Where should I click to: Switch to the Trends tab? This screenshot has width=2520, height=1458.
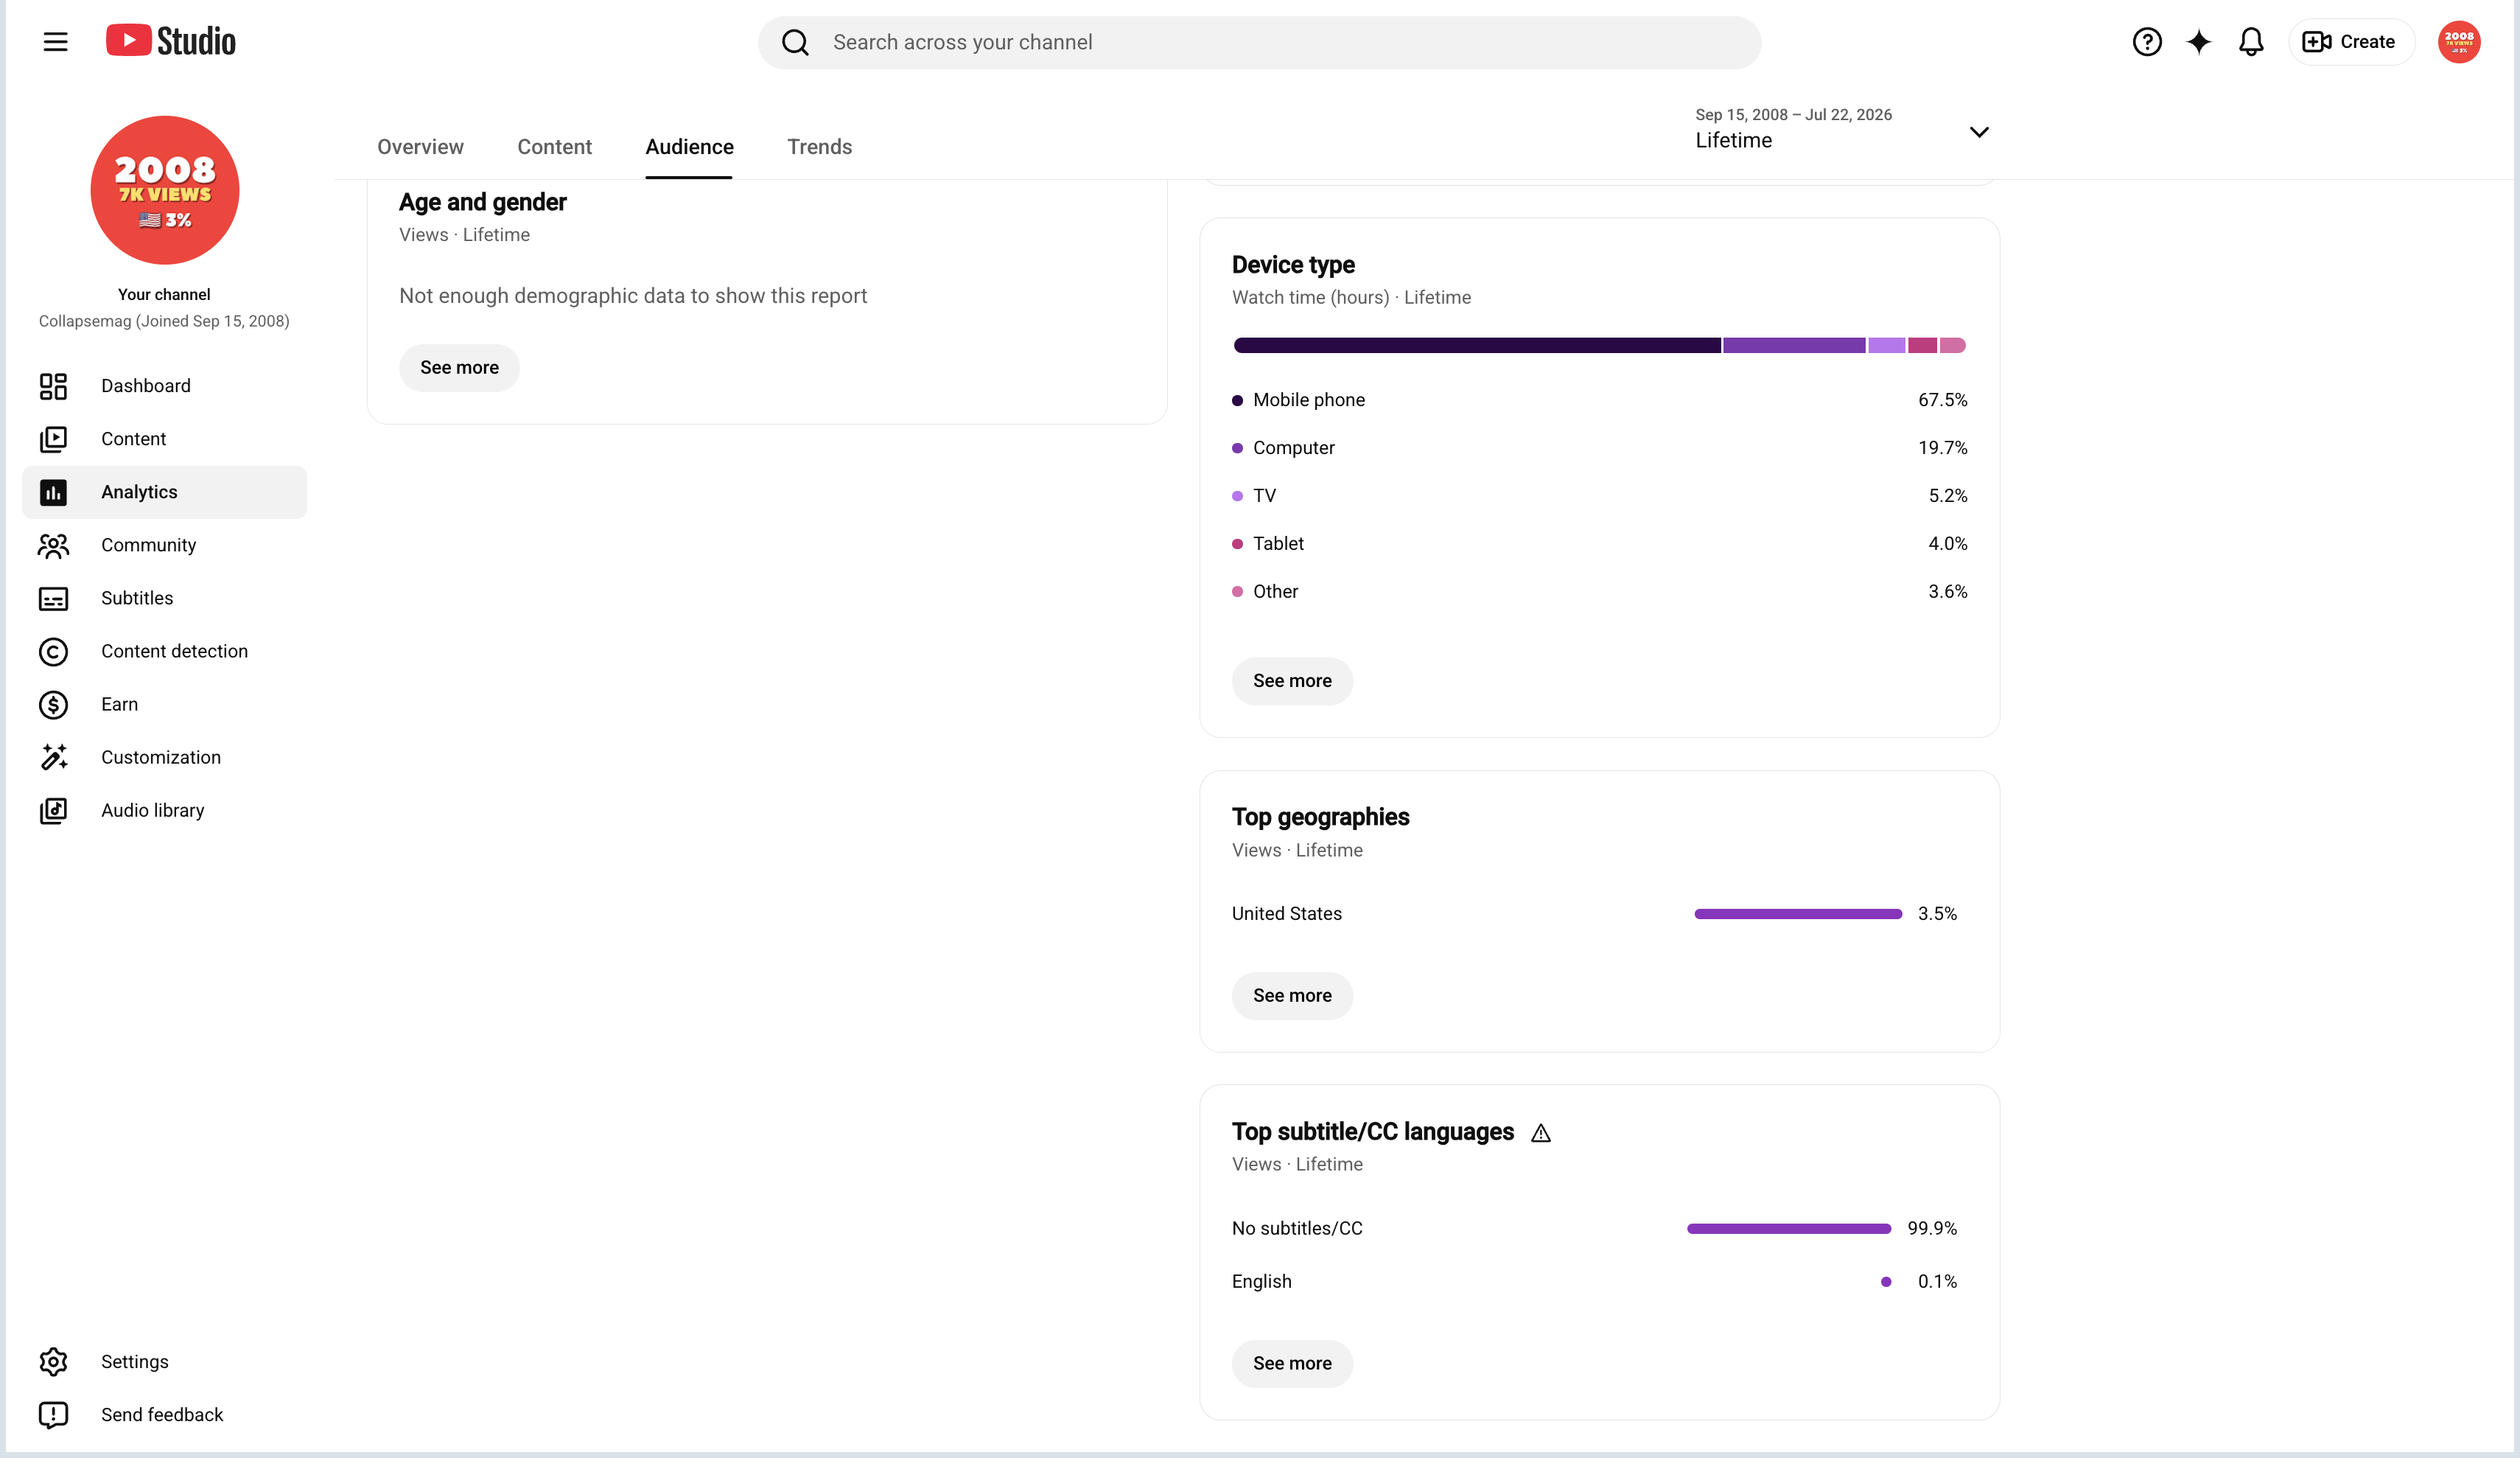(x=819, y=147)
